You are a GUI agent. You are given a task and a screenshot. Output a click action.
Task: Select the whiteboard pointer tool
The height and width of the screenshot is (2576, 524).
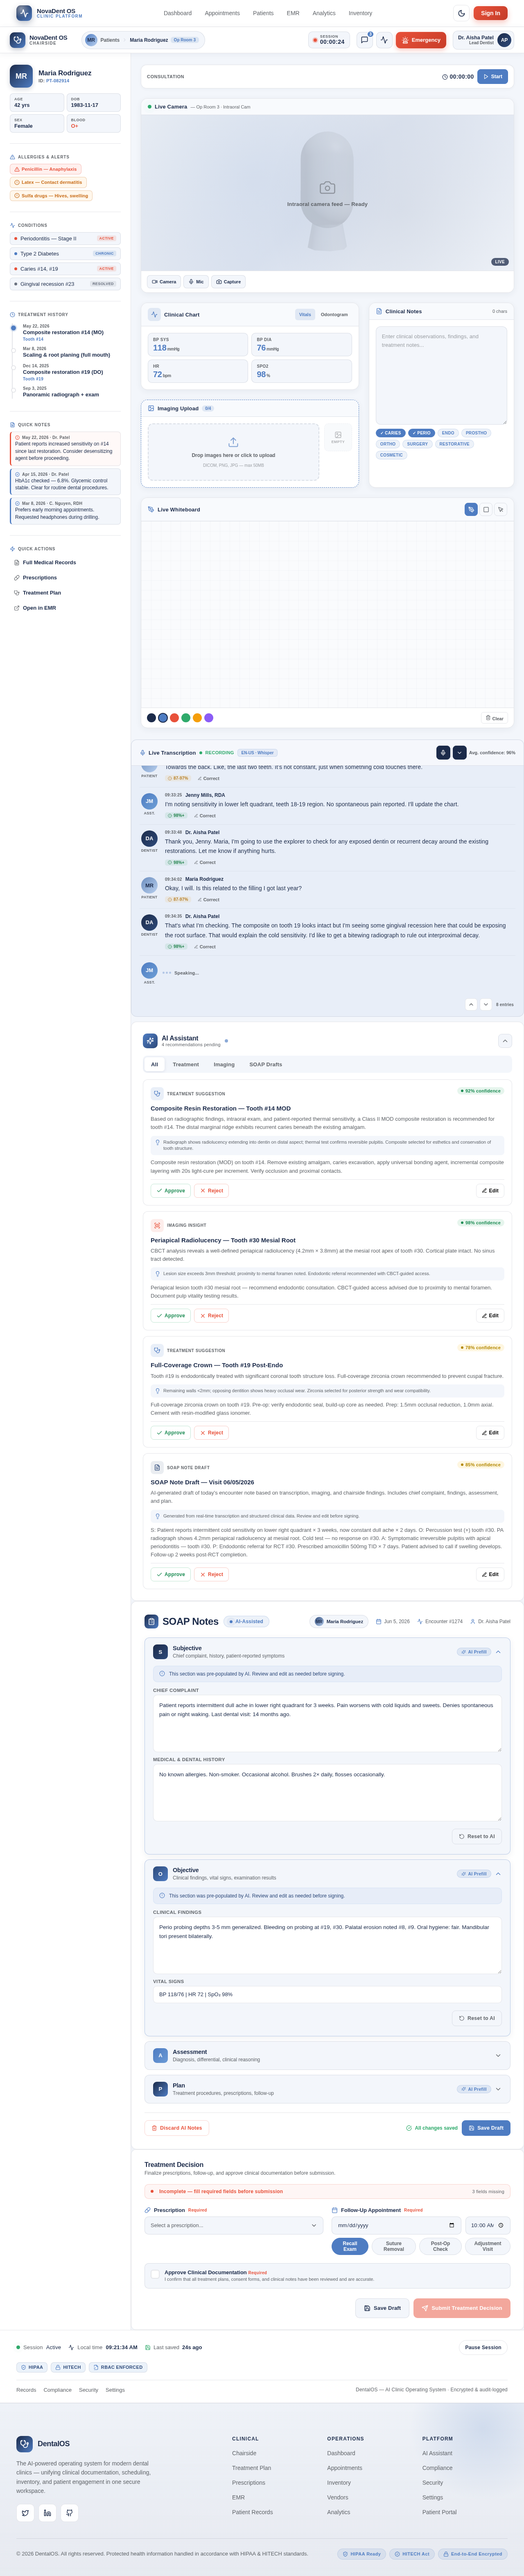click(x=501, y=509)
